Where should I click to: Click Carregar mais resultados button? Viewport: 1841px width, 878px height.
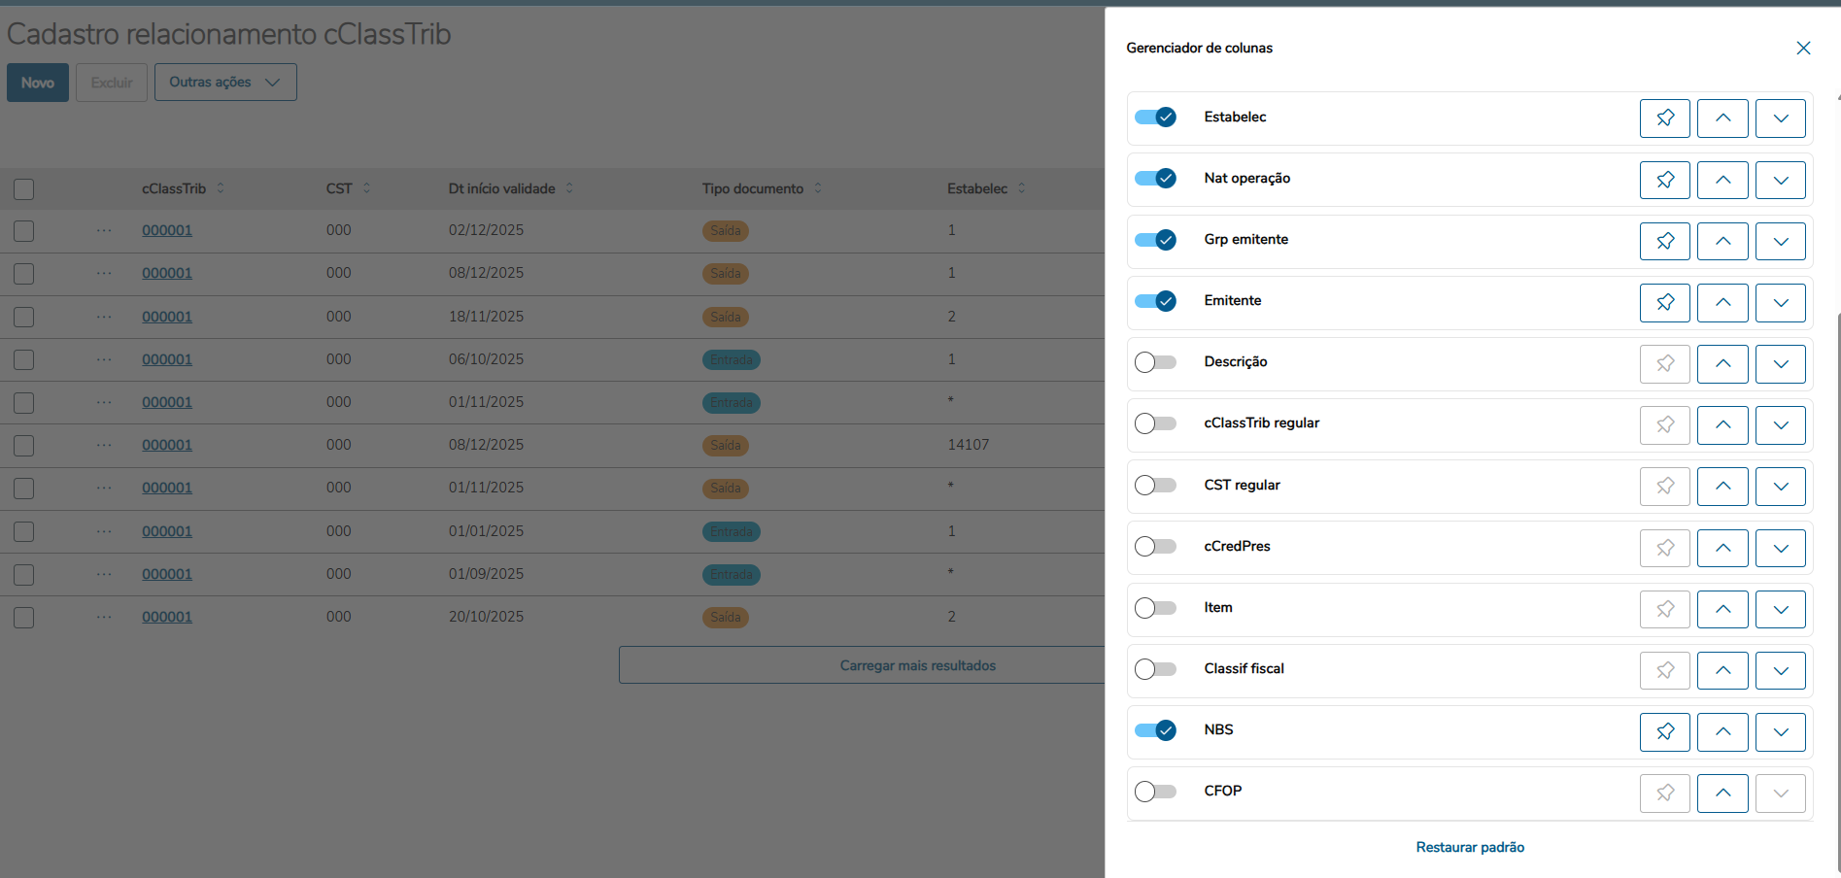coord(917,665)
